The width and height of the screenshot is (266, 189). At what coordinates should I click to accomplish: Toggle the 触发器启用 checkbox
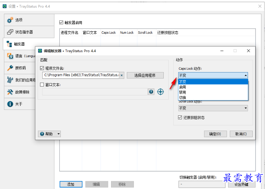61,23
